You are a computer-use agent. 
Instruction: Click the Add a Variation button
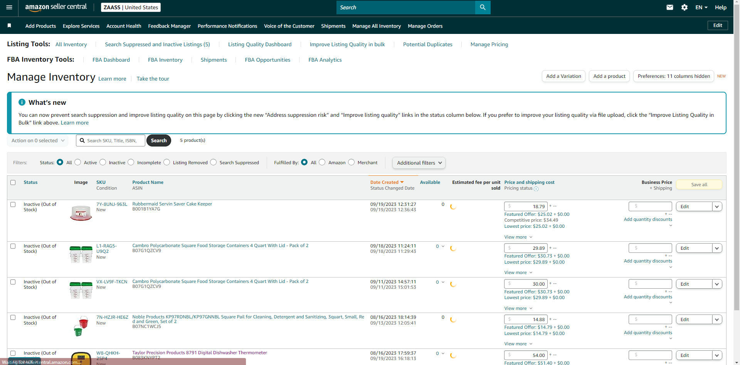pos(563,76)
